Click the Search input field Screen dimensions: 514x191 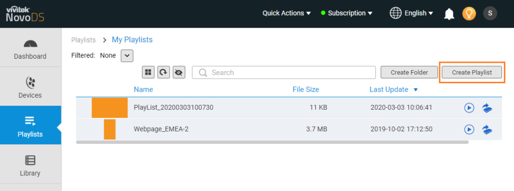pyautogui.click(x=284, y=72)
